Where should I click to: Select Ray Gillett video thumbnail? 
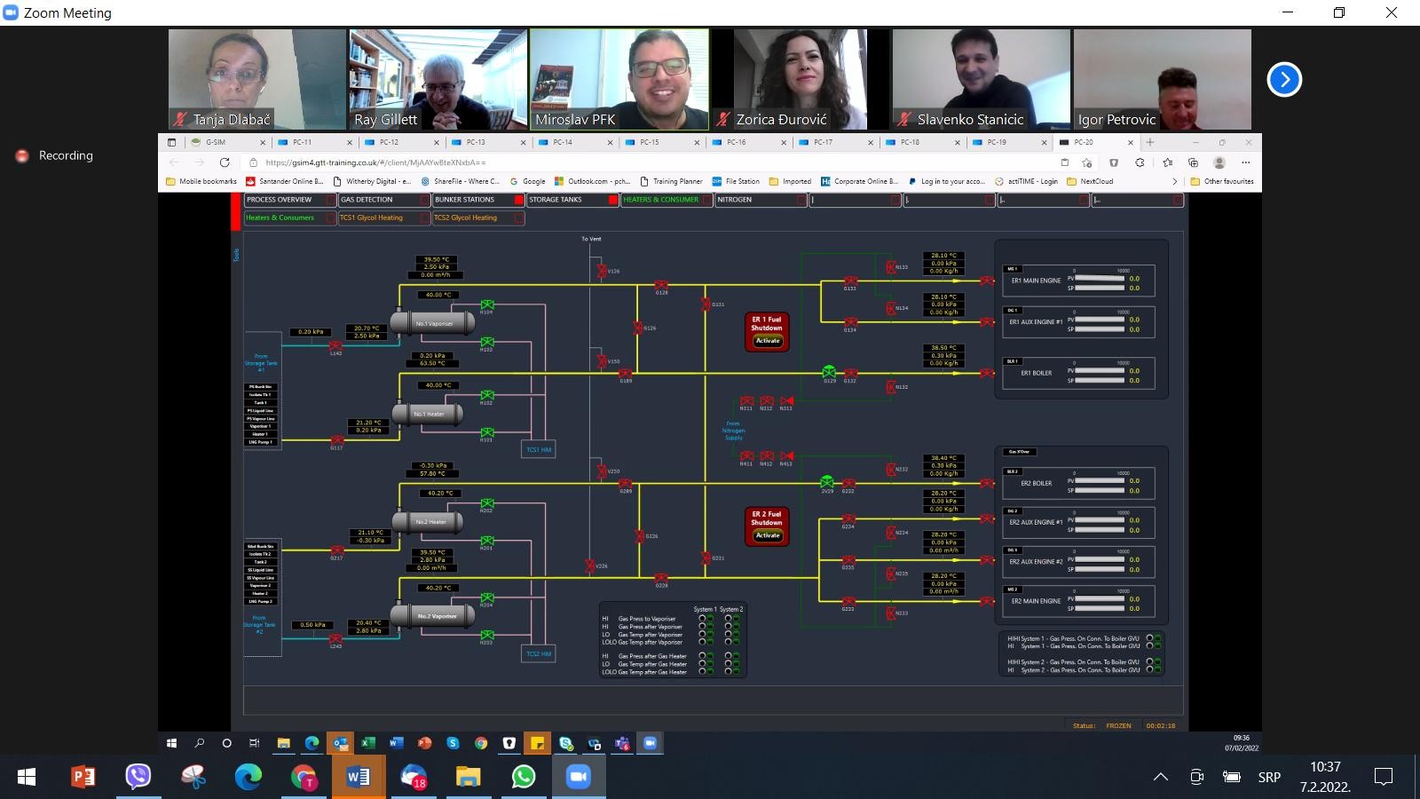pyautogui.click(x=438, y=80)
